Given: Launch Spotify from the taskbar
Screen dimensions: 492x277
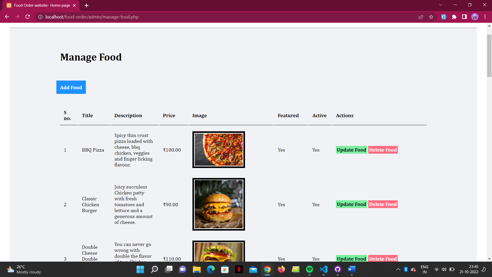Looking at the screenshot, I should click(310, 270).
